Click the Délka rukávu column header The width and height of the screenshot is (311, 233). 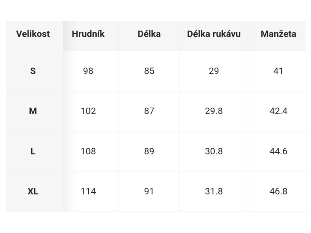coord(214,34)
